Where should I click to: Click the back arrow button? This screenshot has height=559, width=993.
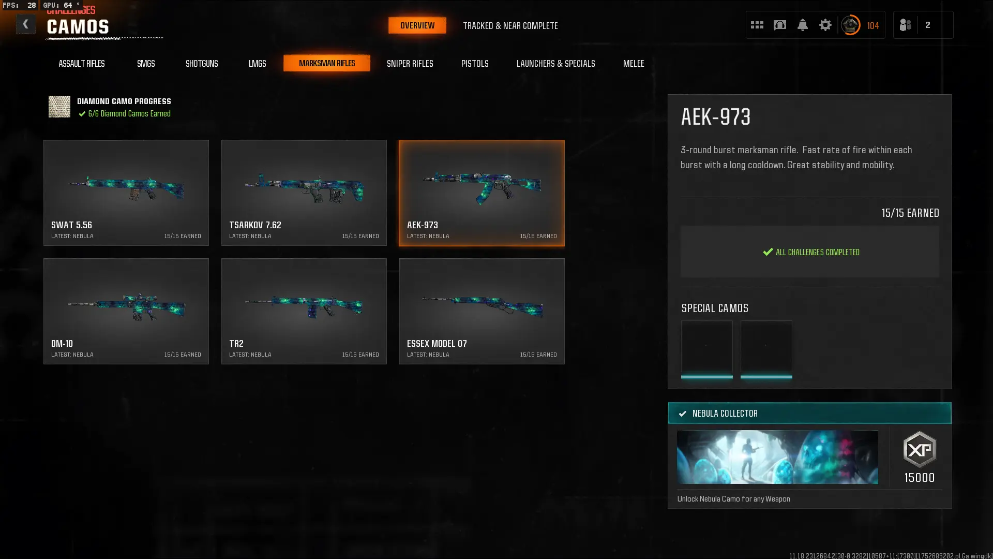(x=25, y=24)
